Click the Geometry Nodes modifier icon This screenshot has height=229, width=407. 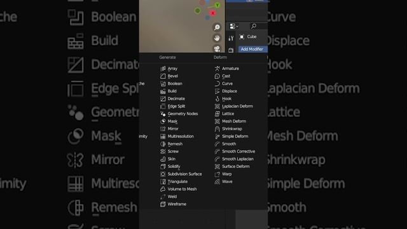point(163,114)
